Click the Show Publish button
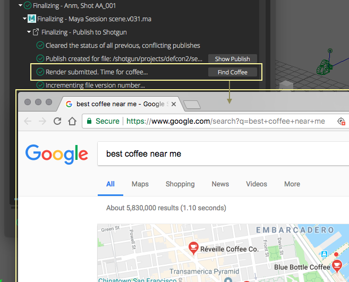Image resolution: width=349 pixels, height=282 pixels. point(232,59)
